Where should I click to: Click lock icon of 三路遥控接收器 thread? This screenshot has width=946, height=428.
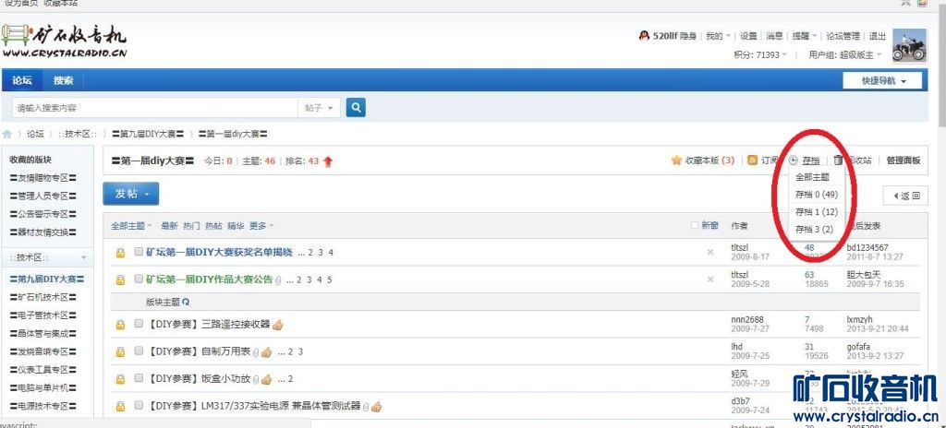click(x=120, y=325)
